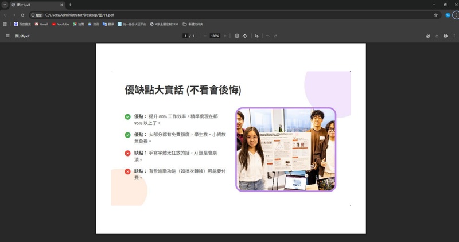Image resolution: width=459 pixels, height=242 pixels.
Task: Click the red X icon beside 有些進階功能
Action: tap(127, 171)
